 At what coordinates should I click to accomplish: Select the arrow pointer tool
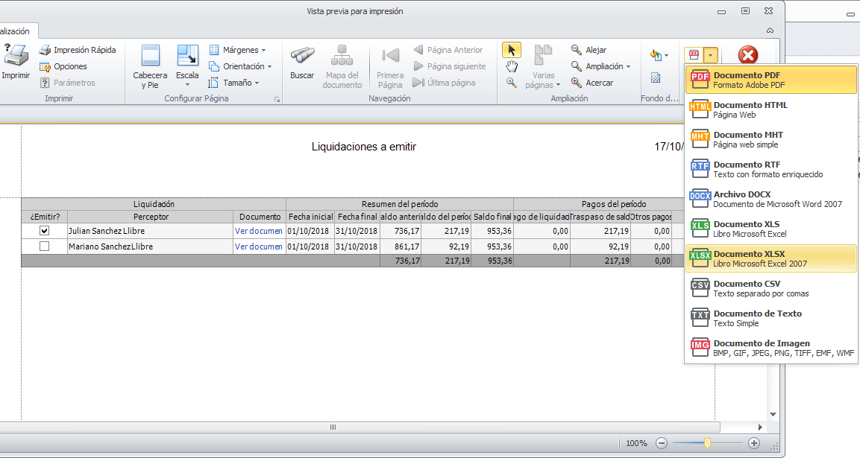[512, 50]
